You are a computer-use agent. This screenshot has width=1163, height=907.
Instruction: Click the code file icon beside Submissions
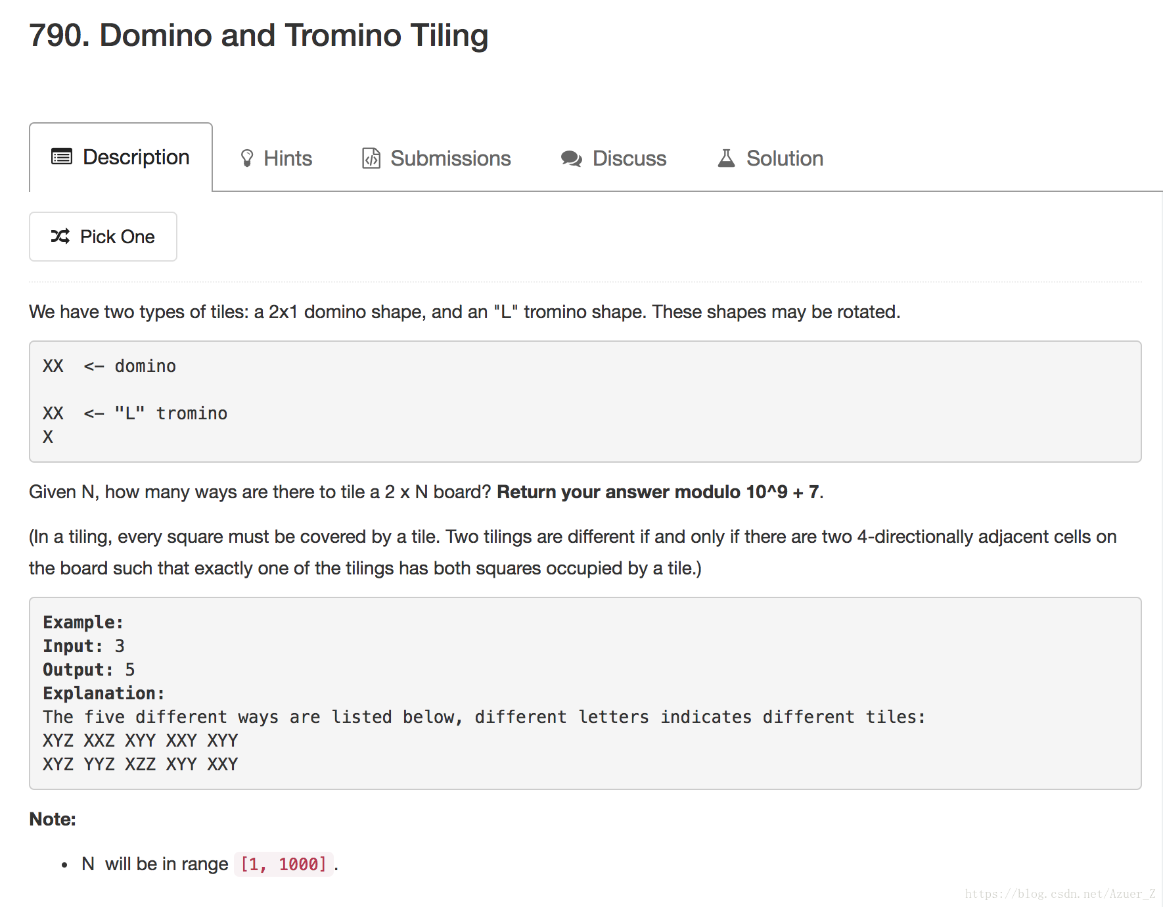coord(371,158)
